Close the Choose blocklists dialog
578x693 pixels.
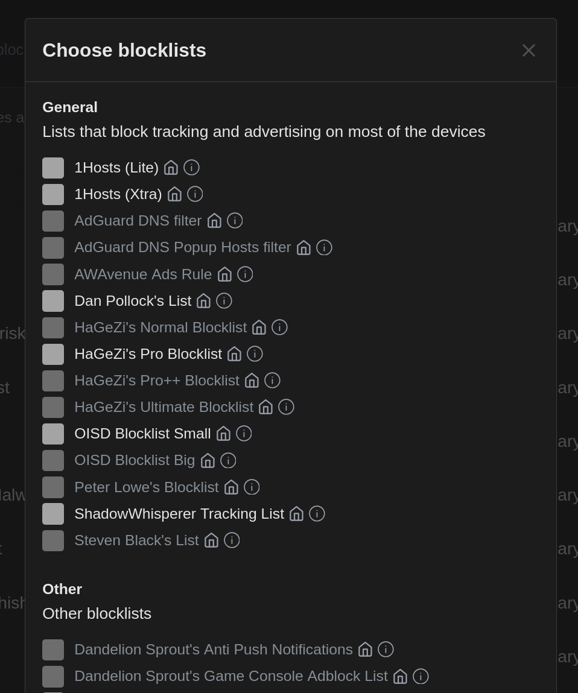(x=529, y=50)
